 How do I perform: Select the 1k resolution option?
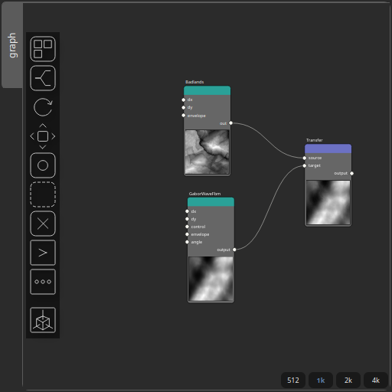point(321,381)
